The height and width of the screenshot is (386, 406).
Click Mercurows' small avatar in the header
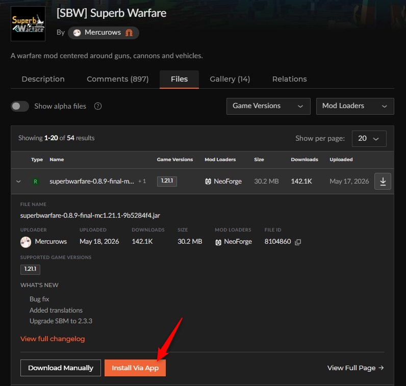coord(77,33)
